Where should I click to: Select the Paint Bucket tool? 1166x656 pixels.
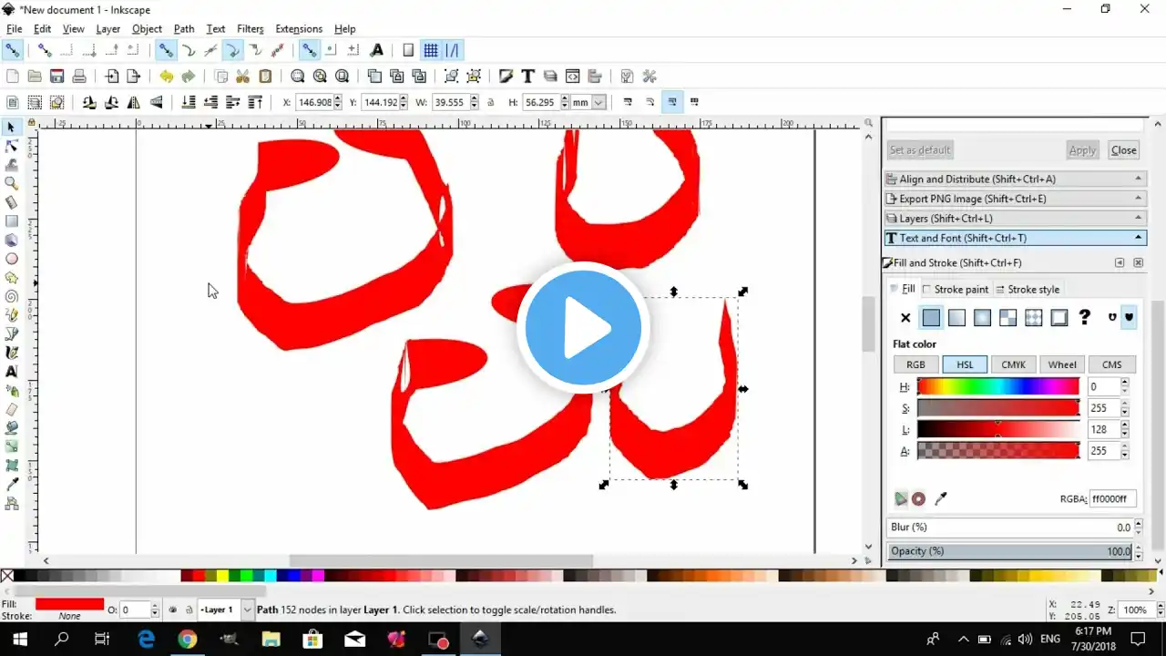pos(12,427)
